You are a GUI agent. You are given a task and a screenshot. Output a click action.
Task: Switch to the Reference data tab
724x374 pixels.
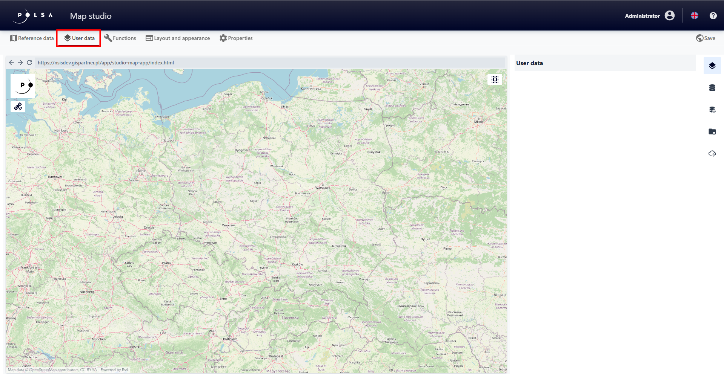32,38
